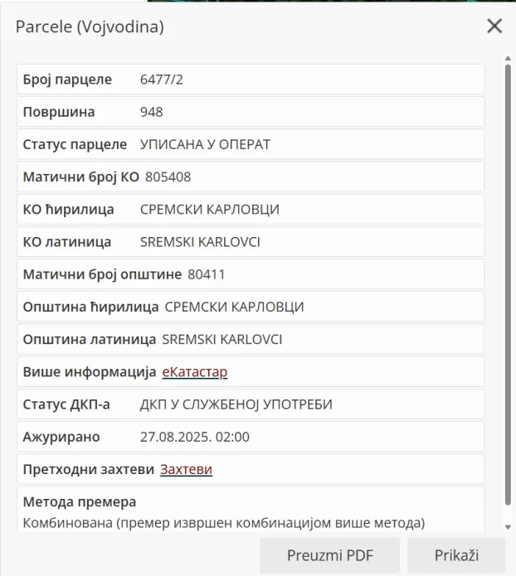
Task: Open the еКатастар link
Action: 194,372
